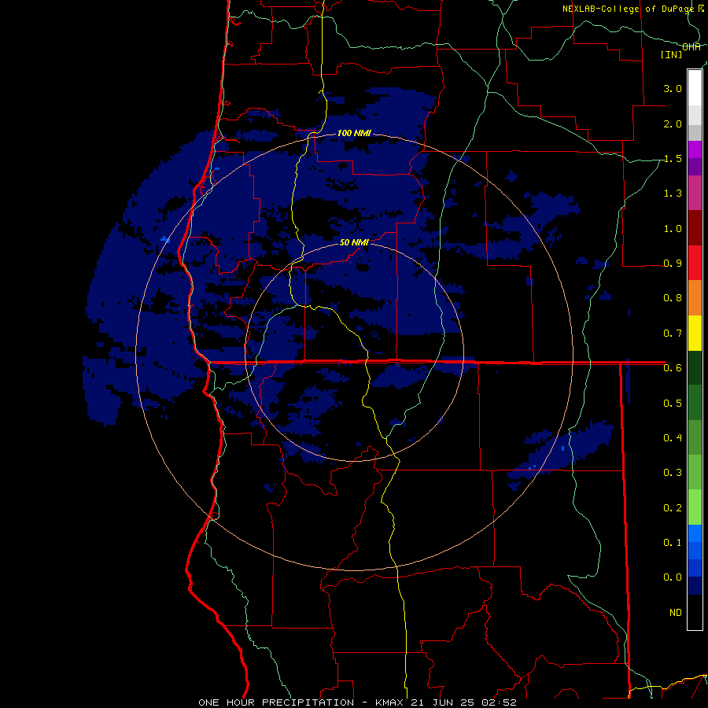Select the darkest green swatch below 0.6
Viewport: 708px width, 708px height.
point(695,367)
